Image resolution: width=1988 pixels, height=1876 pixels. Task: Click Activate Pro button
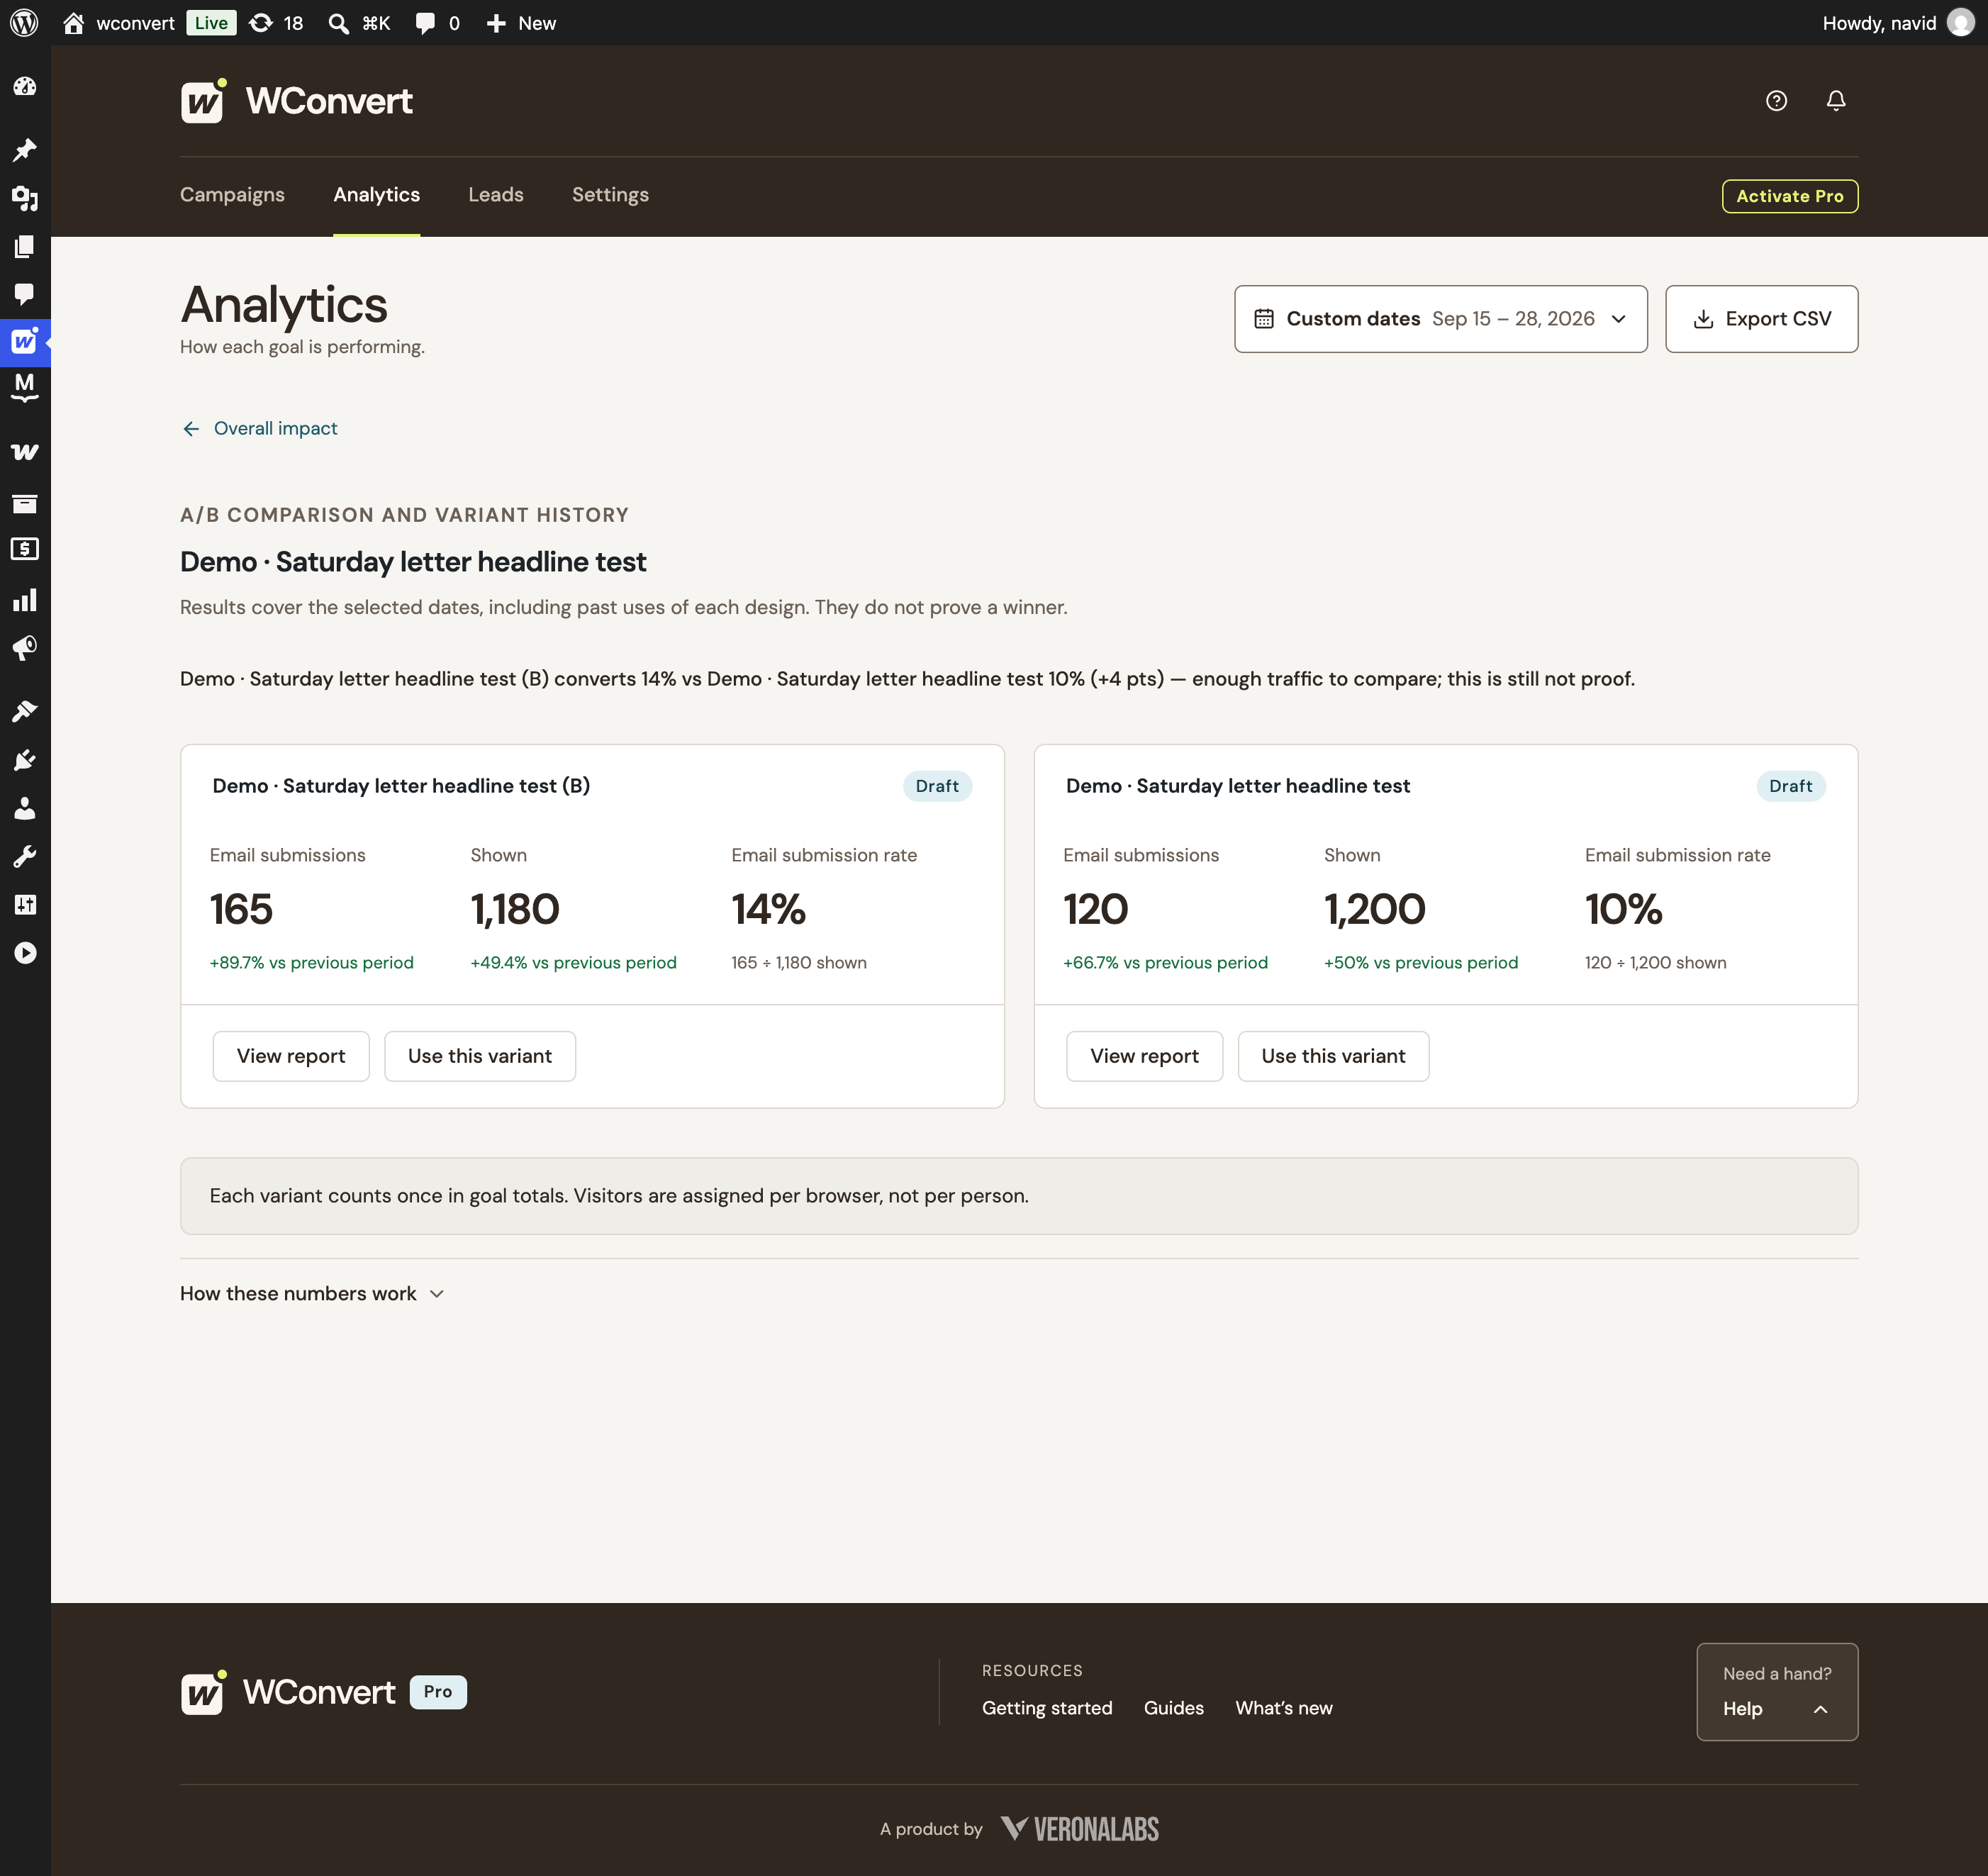(x=1789, y=196)
